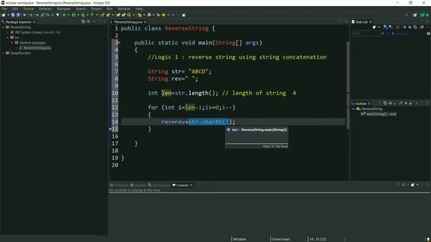This screenshot has width=431, height=242.
Task: Open the Refactor menu
Action: 45,9
